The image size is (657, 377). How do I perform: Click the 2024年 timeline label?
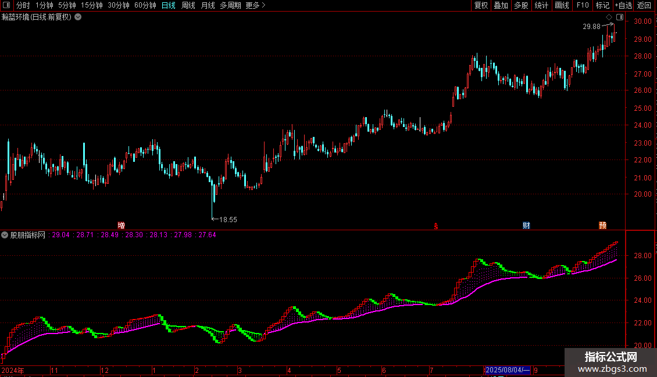pyautogui.click(x=13, y=370)
